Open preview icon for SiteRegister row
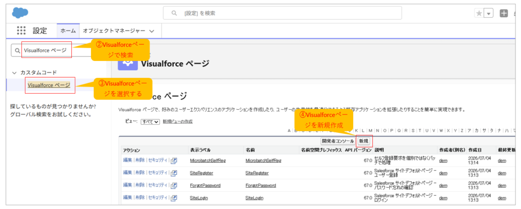This screenshot has height=209, width=521. pyautogui.click(x=174, y=173)
